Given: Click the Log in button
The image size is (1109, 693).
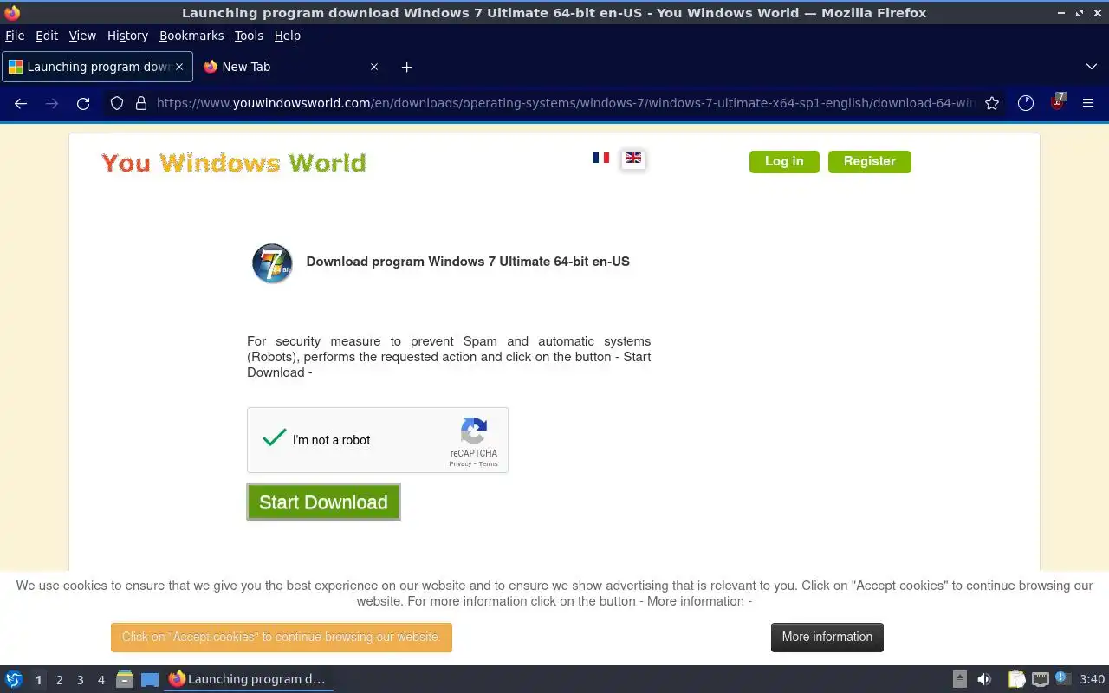Looking at the screenshot, I should 784,161.
